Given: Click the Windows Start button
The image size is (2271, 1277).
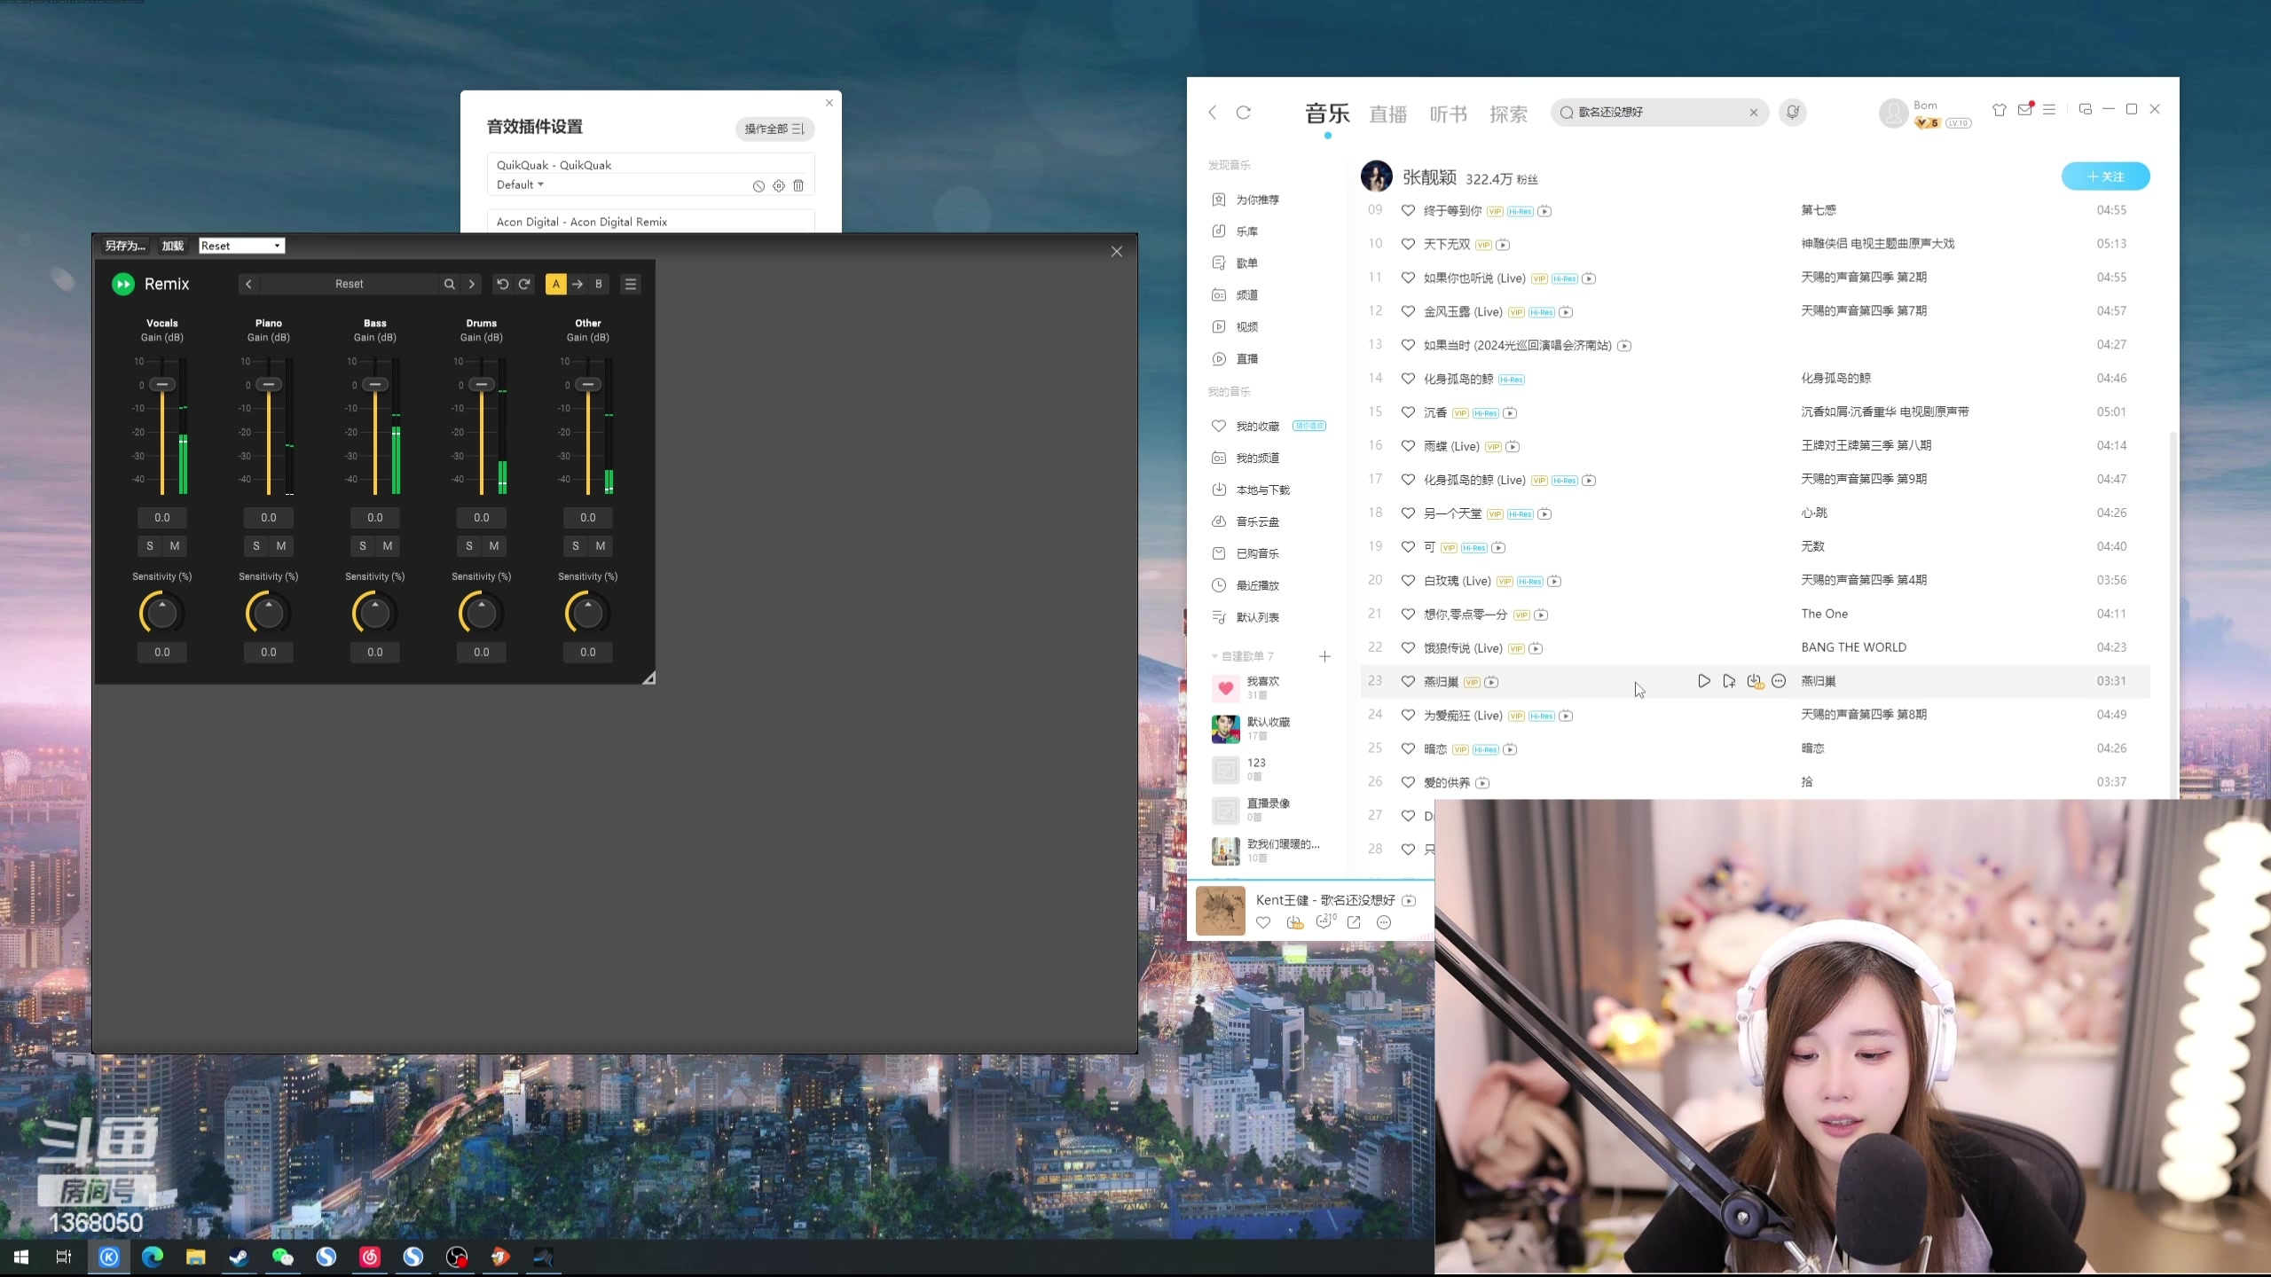Looking at the screenshot, I should click(21, 1257).
